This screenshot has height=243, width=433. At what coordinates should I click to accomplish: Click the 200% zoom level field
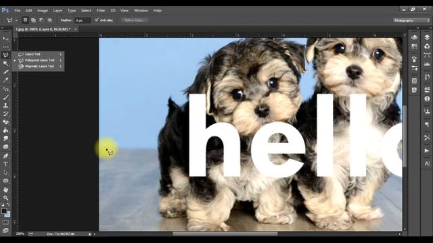coord(20,234)
